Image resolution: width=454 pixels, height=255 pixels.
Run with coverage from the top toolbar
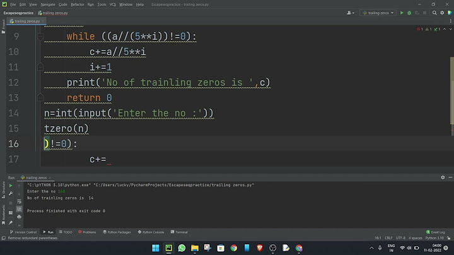click(x=417, y=13)
